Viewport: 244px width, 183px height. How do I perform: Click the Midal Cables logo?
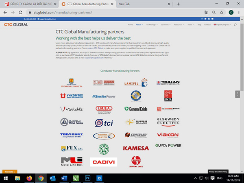tap(72, 122)
